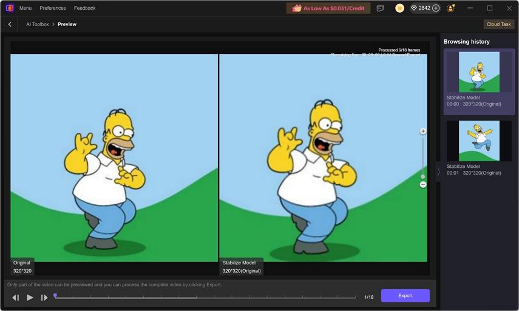Export the processed video
519x311 pixels.
click(405, 296)
